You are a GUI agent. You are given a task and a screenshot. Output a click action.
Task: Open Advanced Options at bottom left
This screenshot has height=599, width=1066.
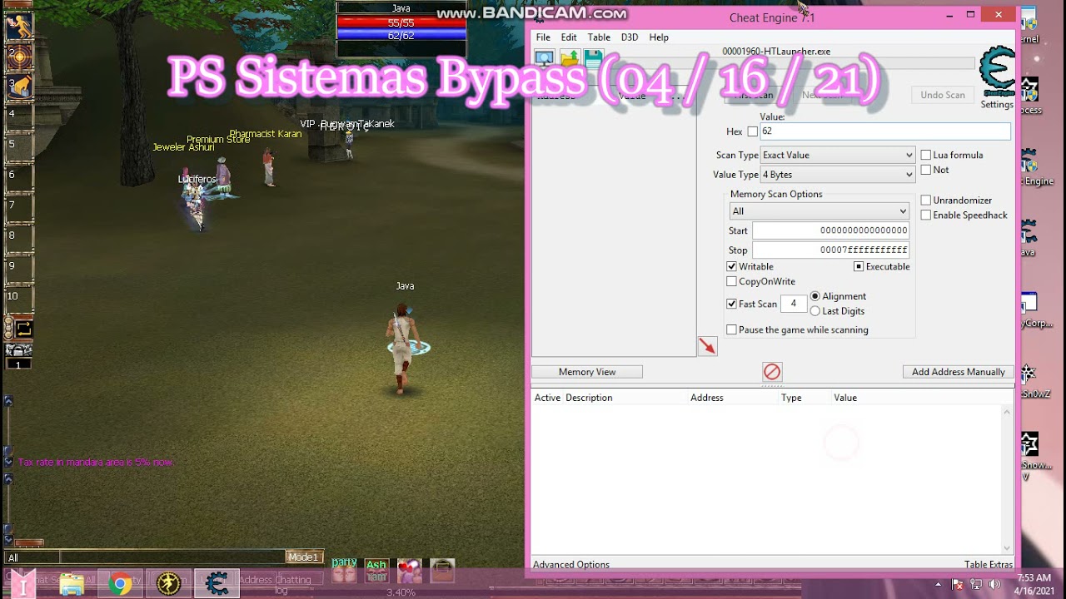(x=571, y=565)
